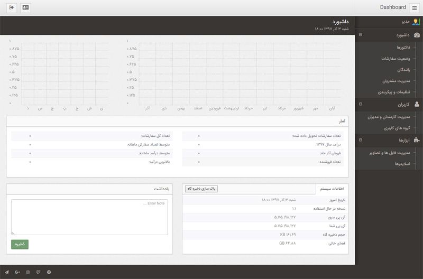Click the logout icon in top bar

click(x=10, y=7)
